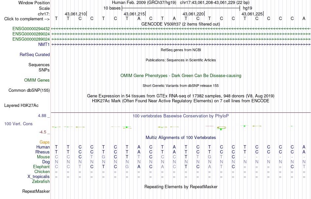Image resolution: width=311 pixels, height=199 pixels.
Task: Click the SNPs track label
Action: [44, 70]
